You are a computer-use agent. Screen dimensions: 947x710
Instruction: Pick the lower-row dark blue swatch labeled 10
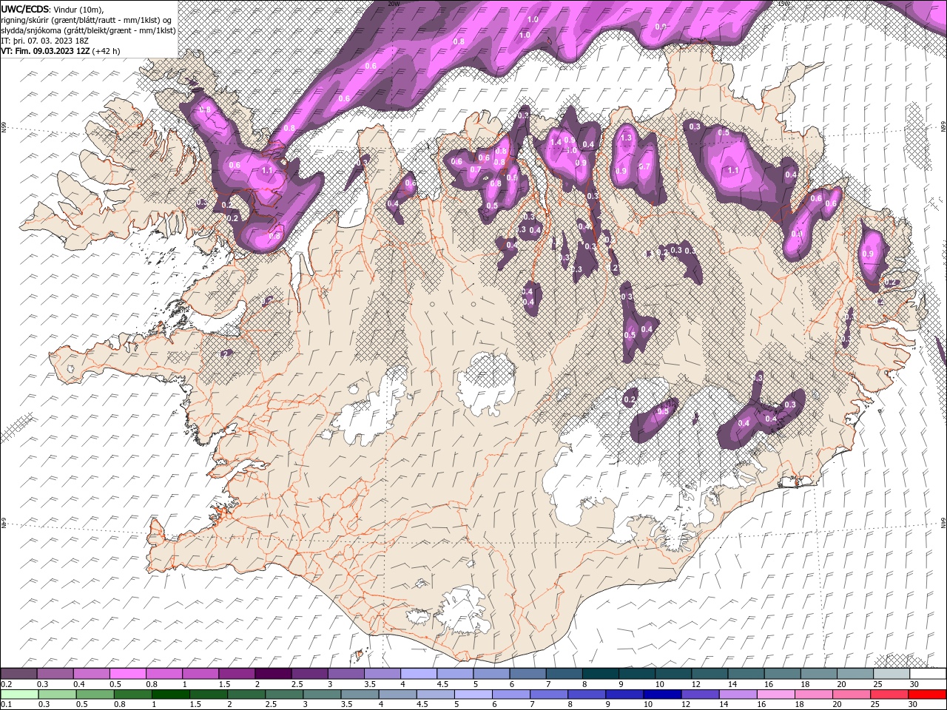click(x=661, y=694)
